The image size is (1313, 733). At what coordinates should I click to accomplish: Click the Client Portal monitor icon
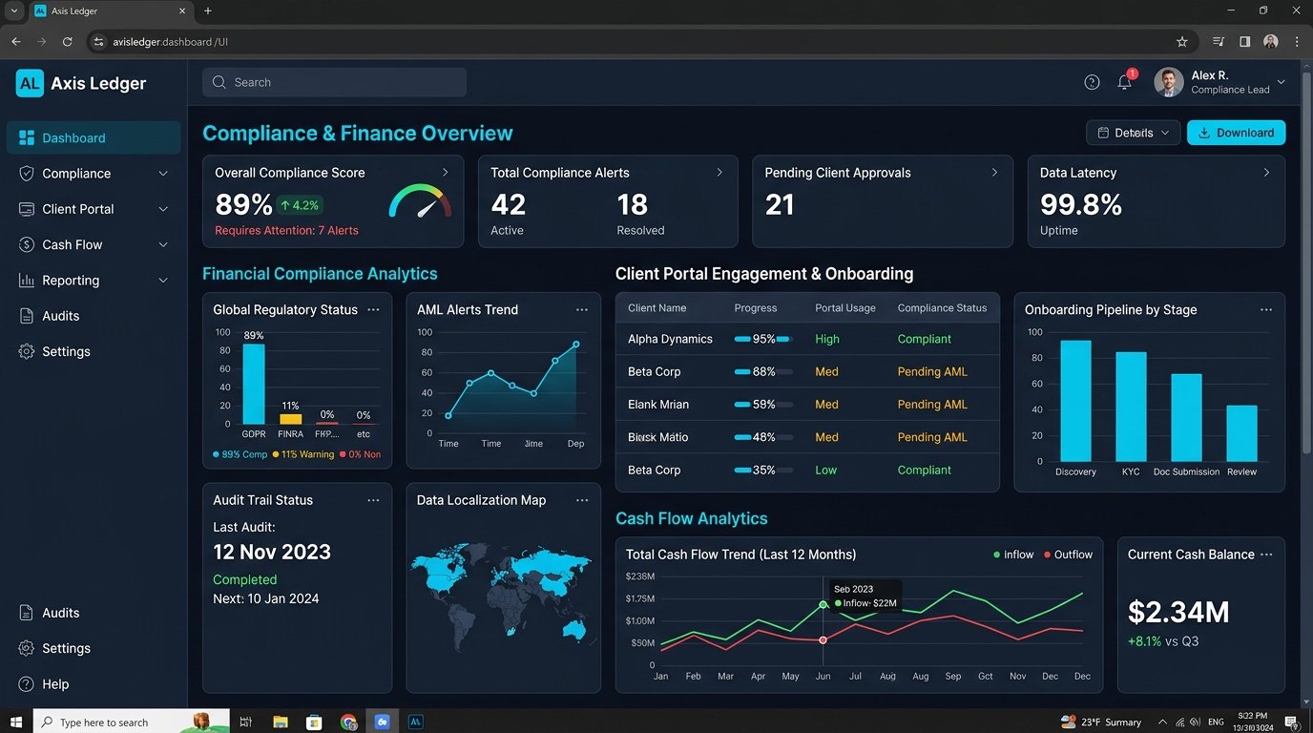coord(27,209)
